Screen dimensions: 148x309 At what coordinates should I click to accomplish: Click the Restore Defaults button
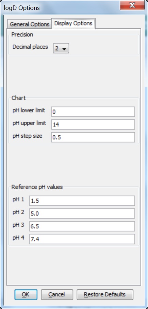pyautogui.click(x=105, y=295)
